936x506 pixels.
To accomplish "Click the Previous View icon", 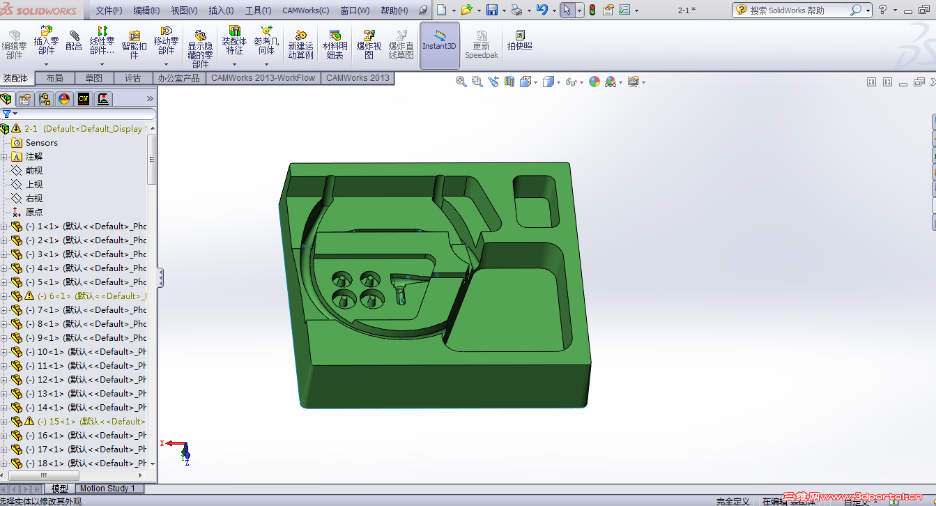I will (x=493, y=82).
